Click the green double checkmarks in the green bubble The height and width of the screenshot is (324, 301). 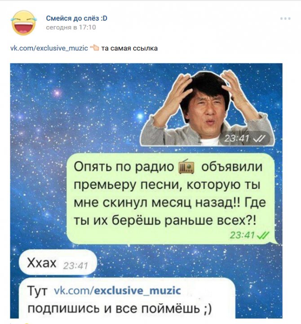pos(263,235)
